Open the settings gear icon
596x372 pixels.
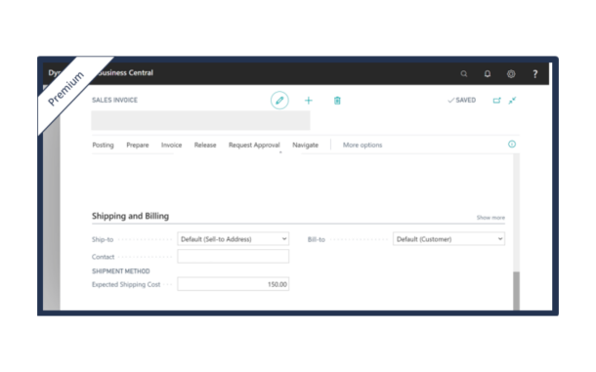(x=511, y=73)
